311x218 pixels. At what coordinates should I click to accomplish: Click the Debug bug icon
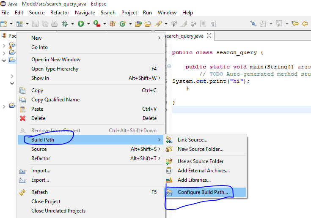click(x=65, y=24)
